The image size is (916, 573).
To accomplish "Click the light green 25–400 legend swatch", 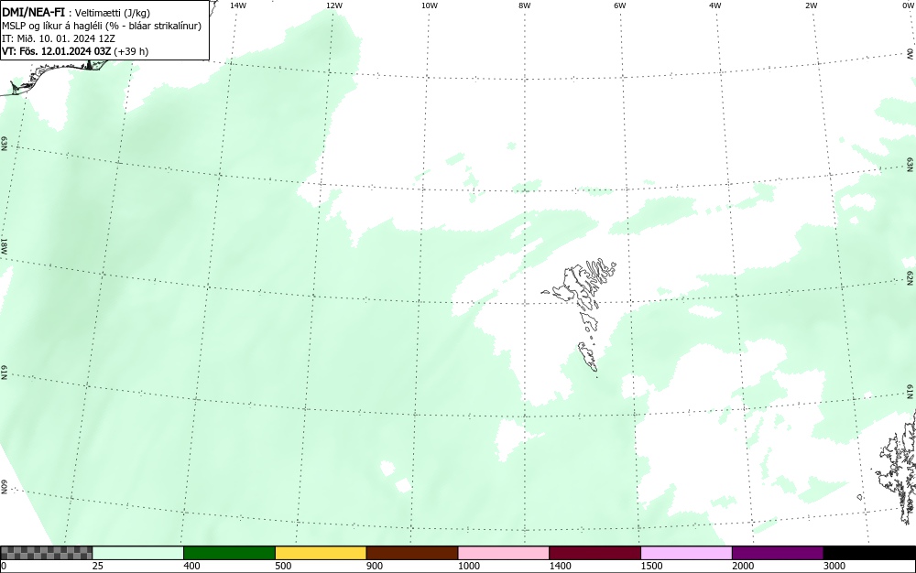I will [138, 553].
